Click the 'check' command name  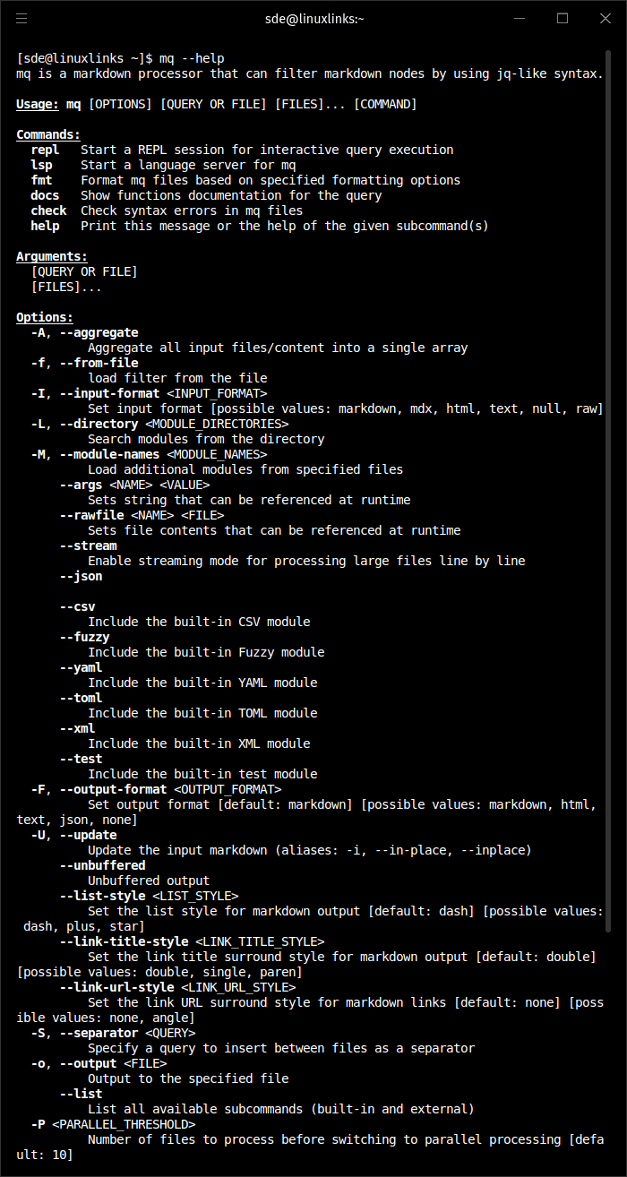48,210
